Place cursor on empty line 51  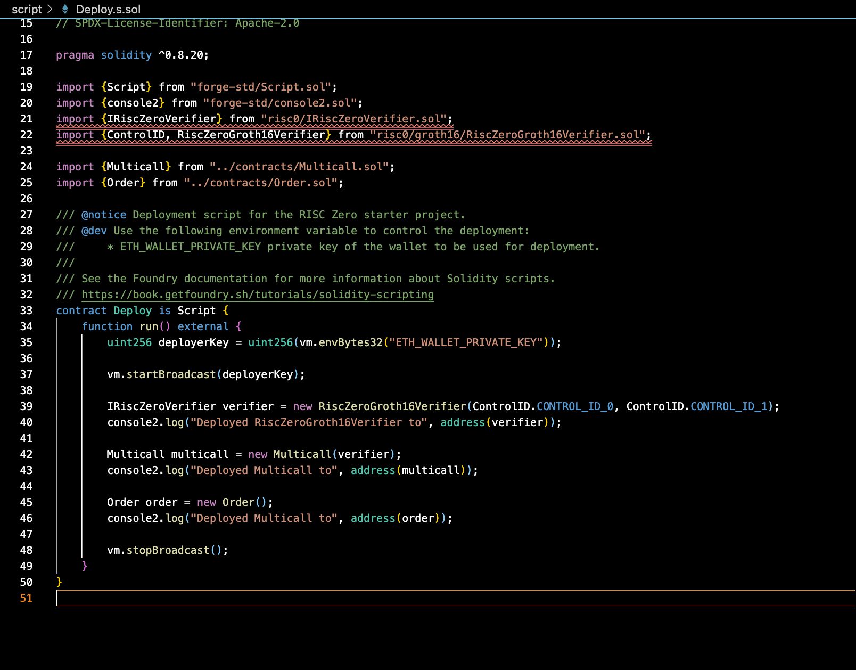456,598
